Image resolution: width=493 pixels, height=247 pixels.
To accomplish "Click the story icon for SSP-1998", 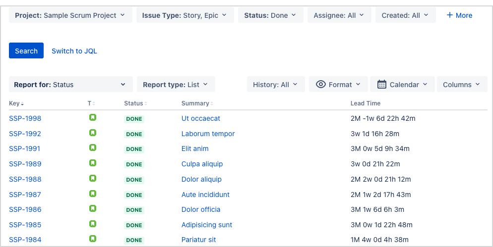I will coord(92,118).
